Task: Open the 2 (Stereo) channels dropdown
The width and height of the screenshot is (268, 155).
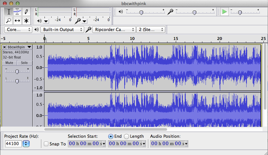Action: coord(150,30)
